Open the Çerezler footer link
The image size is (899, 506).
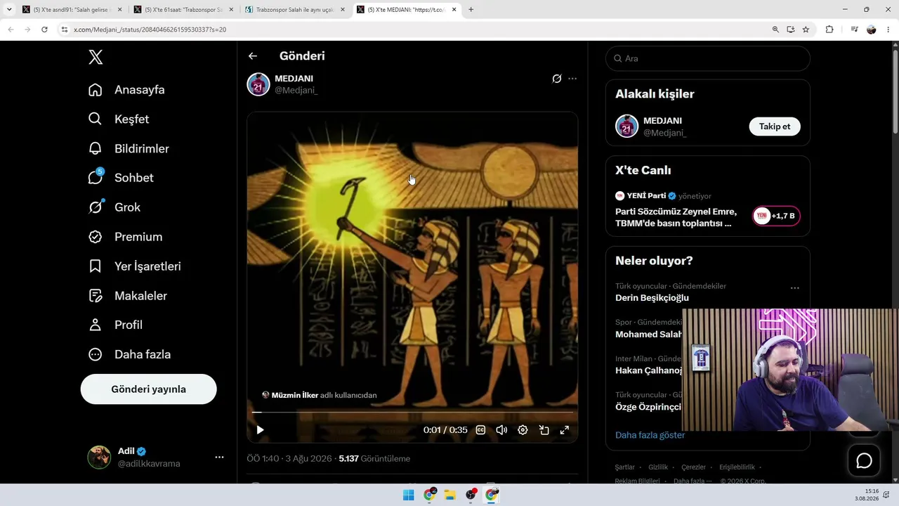tap(693, 467)
